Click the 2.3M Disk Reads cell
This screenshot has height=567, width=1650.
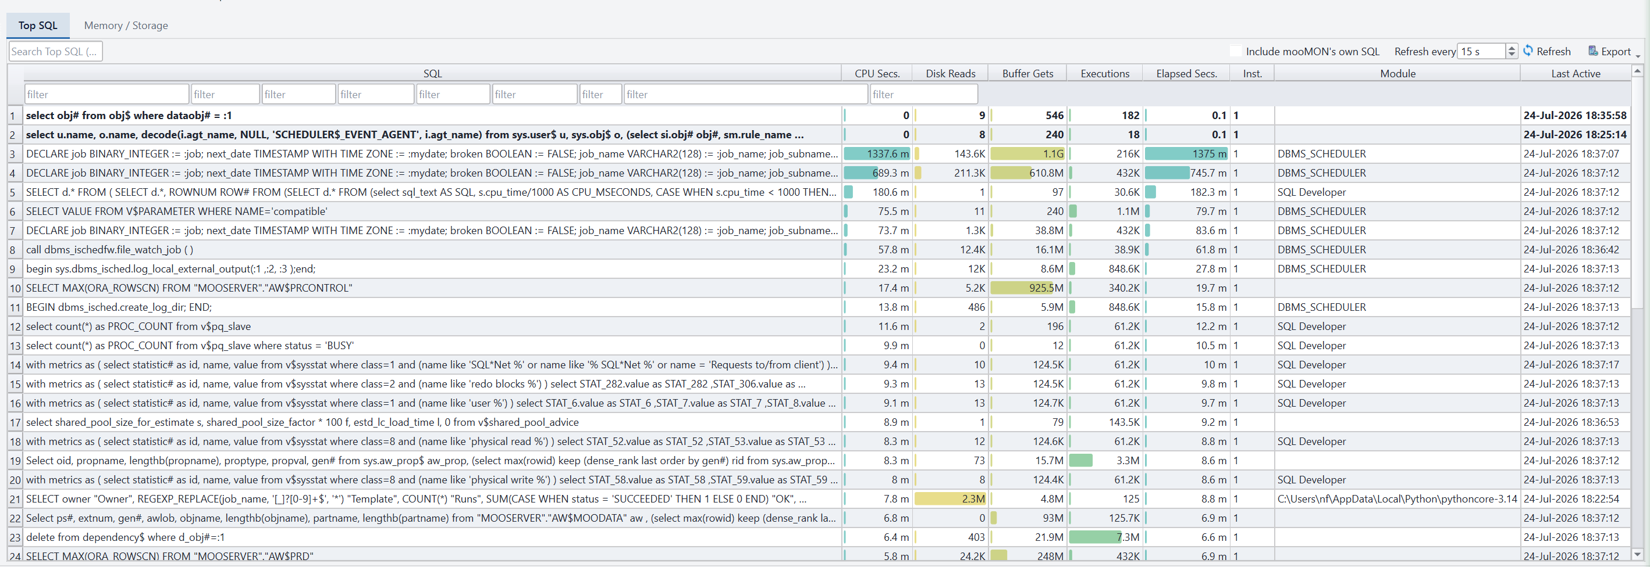coord(951,499)
